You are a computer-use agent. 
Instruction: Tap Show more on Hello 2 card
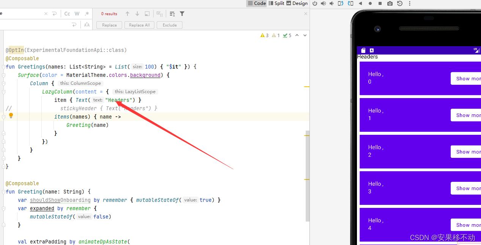point(466,151)
